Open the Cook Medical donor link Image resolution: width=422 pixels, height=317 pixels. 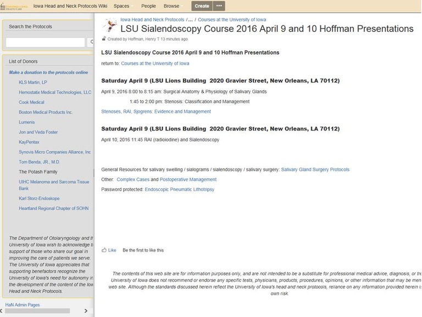[31, 102]
